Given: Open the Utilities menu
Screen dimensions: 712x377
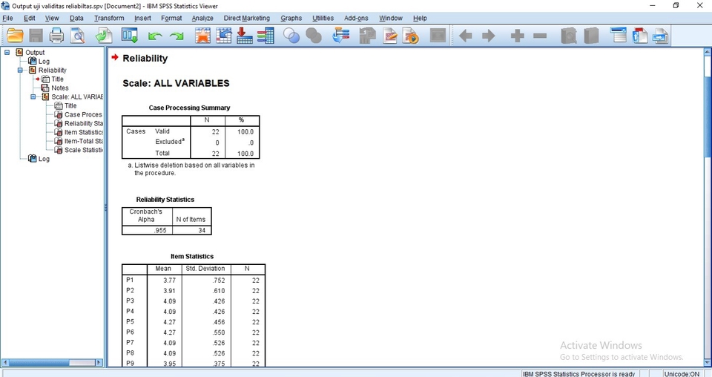Looking at the screenshot, I should pos(323,18).
